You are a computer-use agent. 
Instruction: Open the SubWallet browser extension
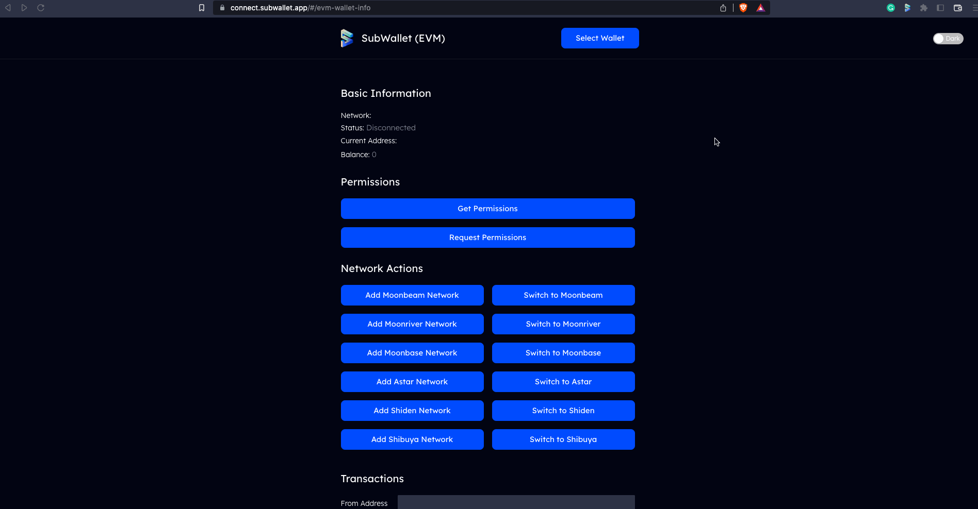907,8
